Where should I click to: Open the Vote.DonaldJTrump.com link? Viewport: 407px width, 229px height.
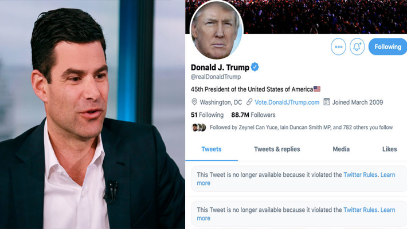click(x=287, y=102)
